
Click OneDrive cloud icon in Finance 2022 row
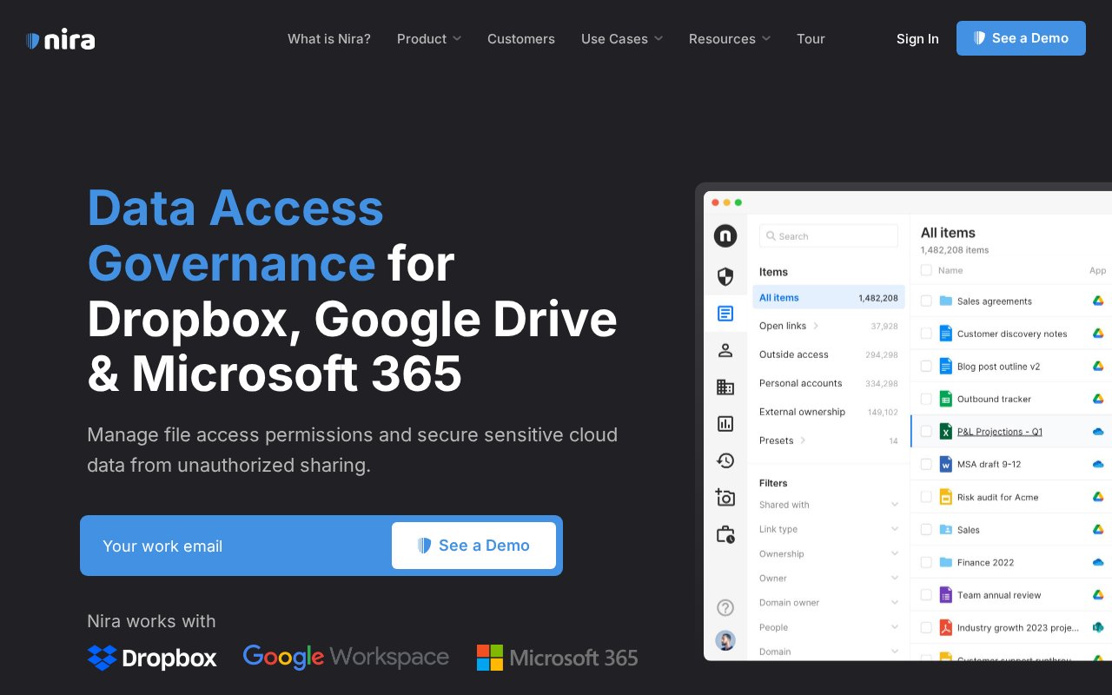coord(1098,562)
